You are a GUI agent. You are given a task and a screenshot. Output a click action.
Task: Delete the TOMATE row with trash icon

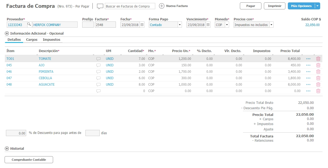click(x=318, y=59)
